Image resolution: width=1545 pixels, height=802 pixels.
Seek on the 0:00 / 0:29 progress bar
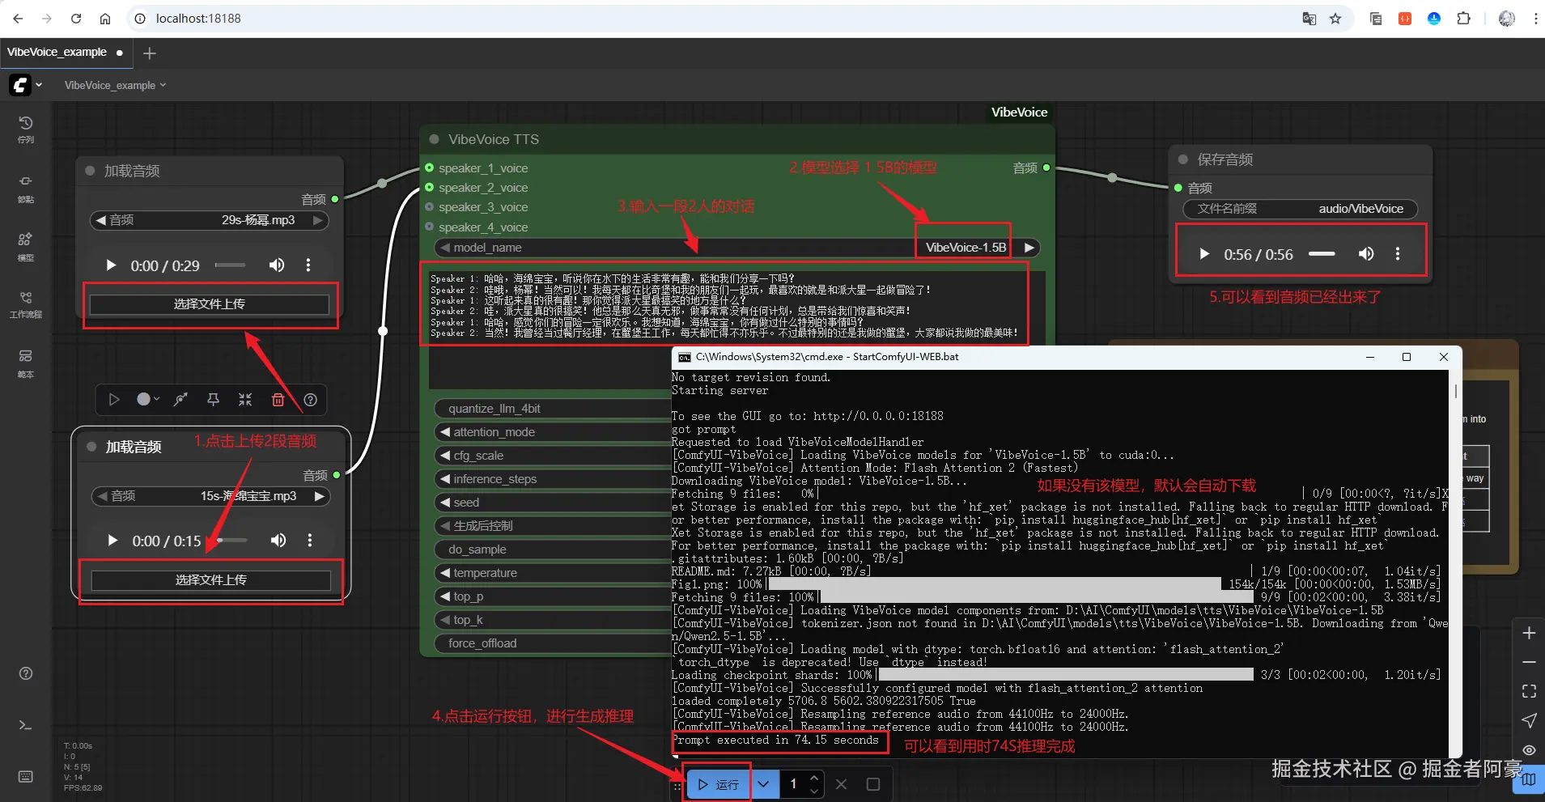coord(230,265)
